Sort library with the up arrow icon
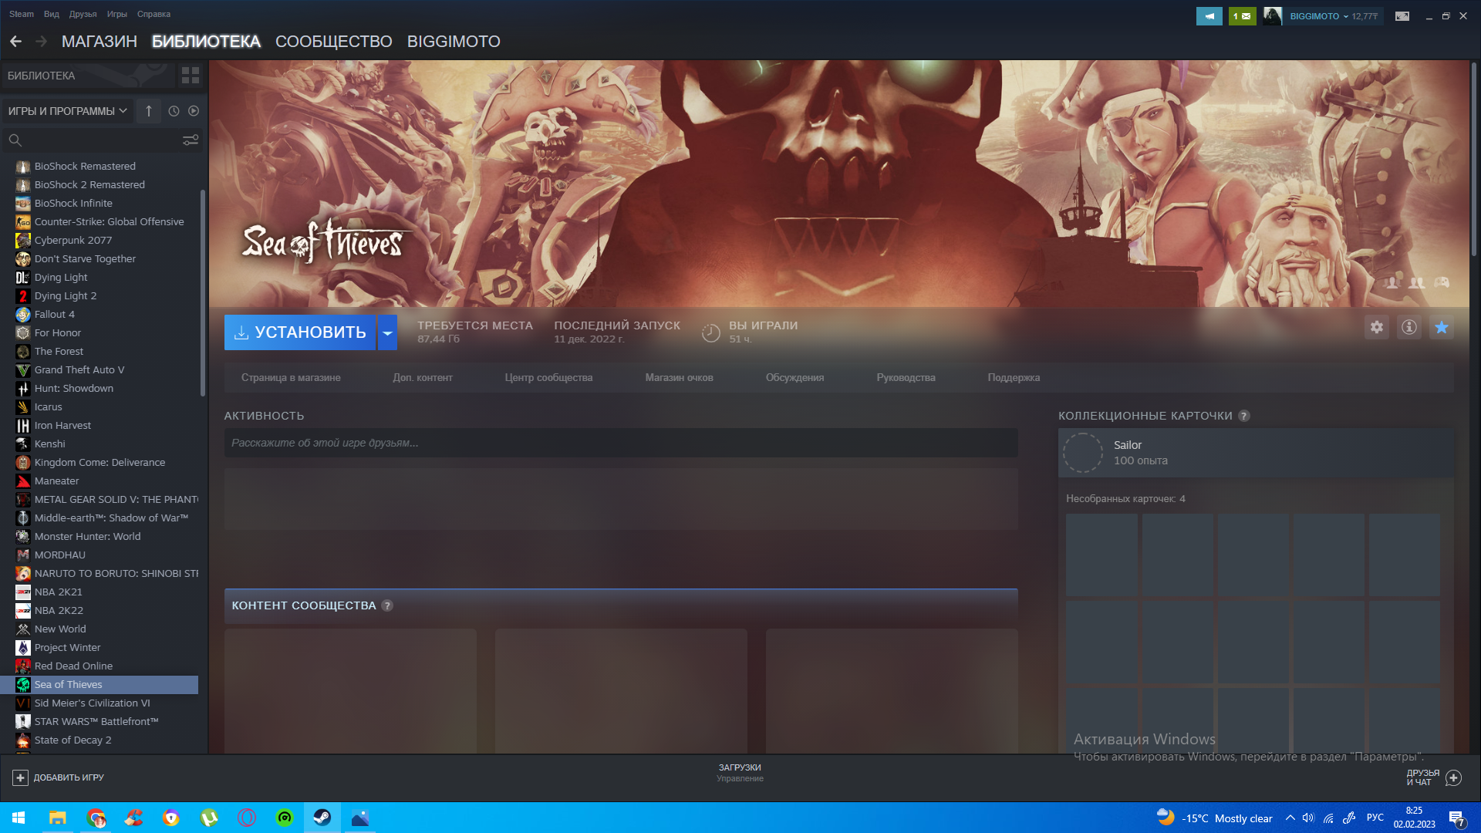The height and width of the screenshot is (833, 1481). pyautogui.click(x=149, y=111)
